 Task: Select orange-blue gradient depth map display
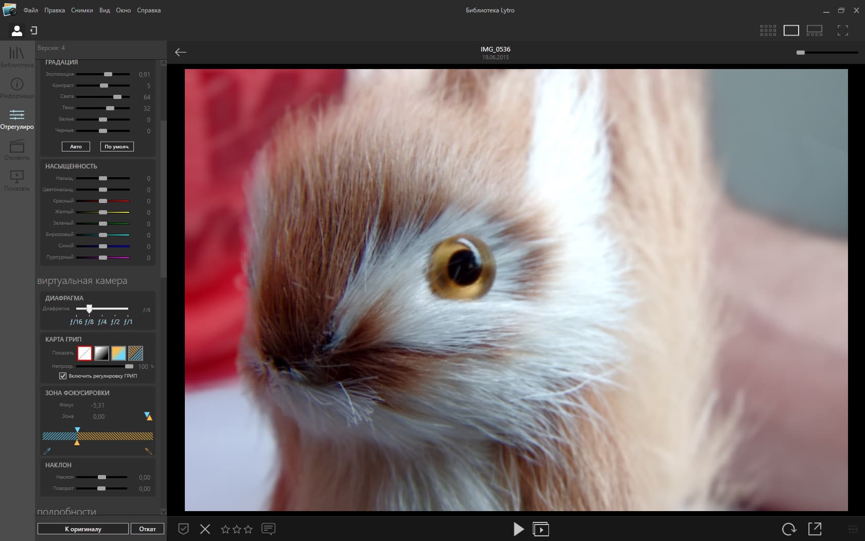coord(118,353)
